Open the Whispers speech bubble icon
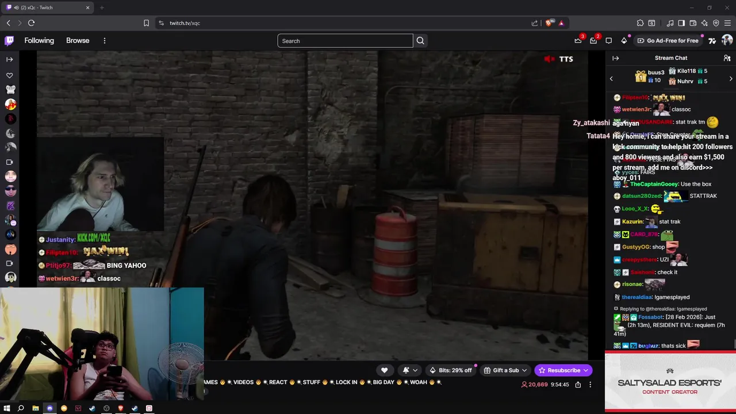Image resolution: width=736 pixels, height=414 pixels. coord(608,41)
